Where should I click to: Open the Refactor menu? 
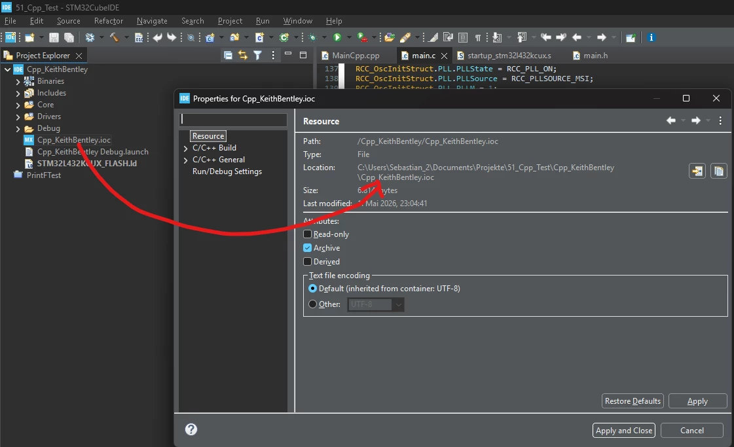(109, 21)
